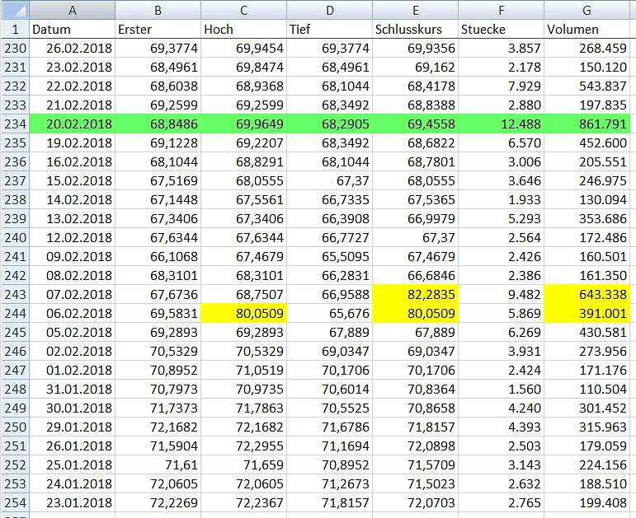The height and width of the screenshot is (518, 636).
Task: Select row header 244
Action: (x=16, y=314)
